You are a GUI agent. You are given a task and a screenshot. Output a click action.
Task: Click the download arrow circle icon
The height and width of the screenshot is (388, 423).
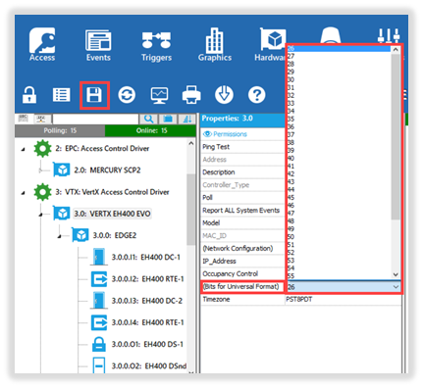[224, 95]
